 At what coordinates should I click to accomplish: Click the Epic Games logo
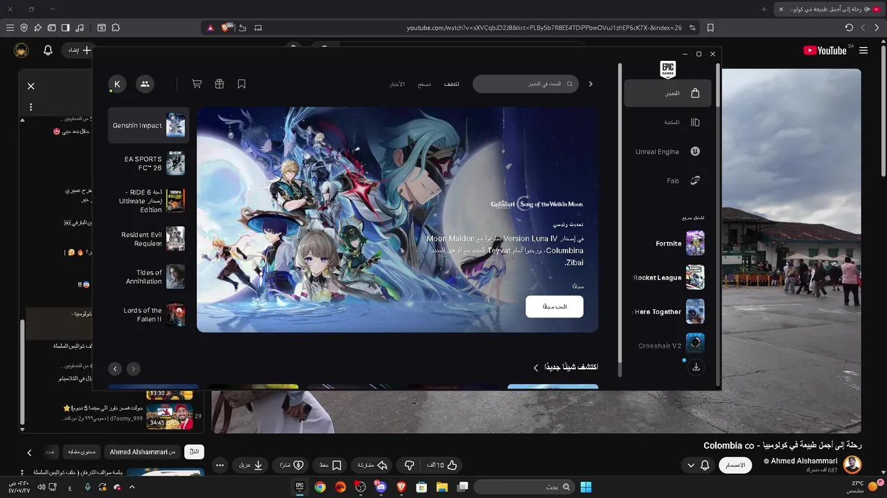668,69
